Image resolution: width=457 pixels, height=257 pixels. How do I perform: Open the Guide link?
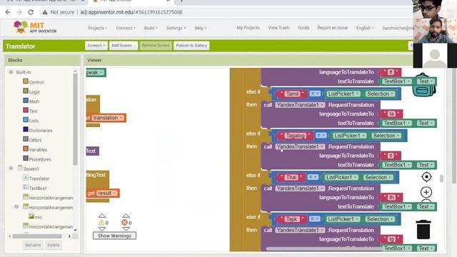(303, 28)
